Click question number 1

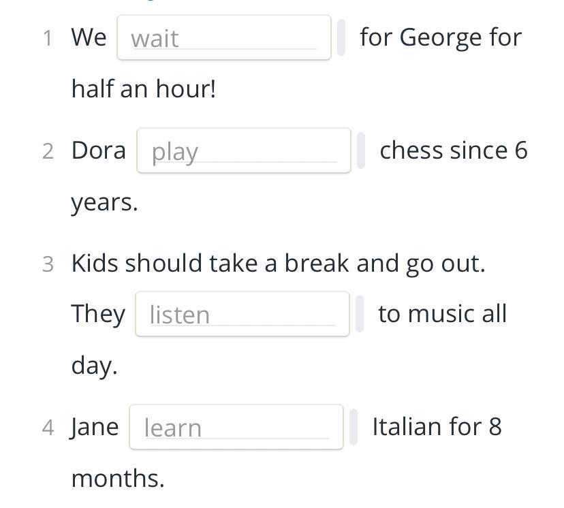[48, 38]
